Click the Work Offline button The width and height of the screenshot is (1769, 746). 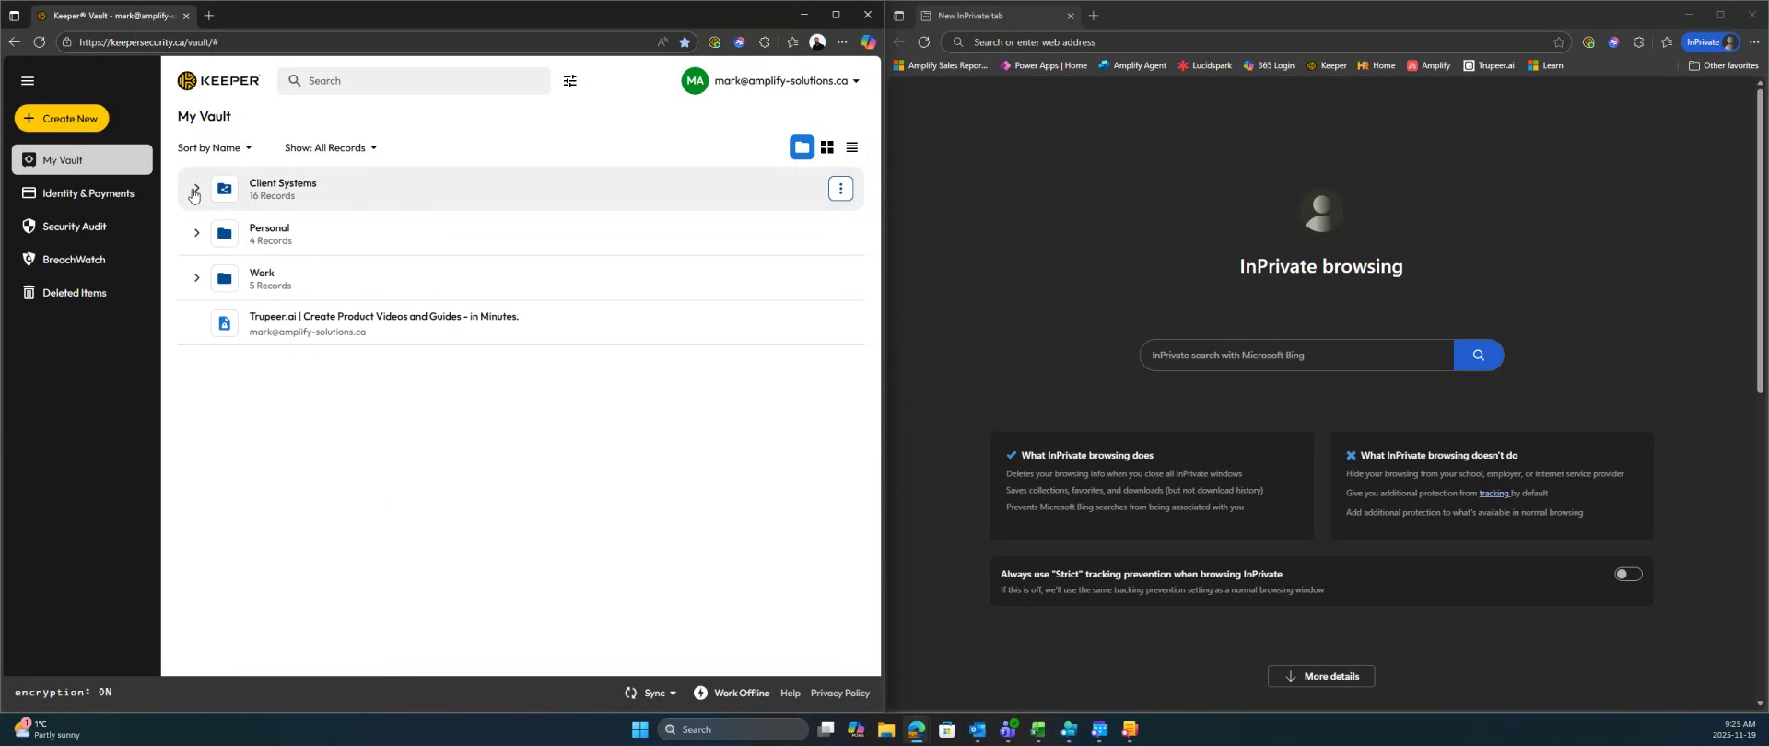click(x=732, y=694)
